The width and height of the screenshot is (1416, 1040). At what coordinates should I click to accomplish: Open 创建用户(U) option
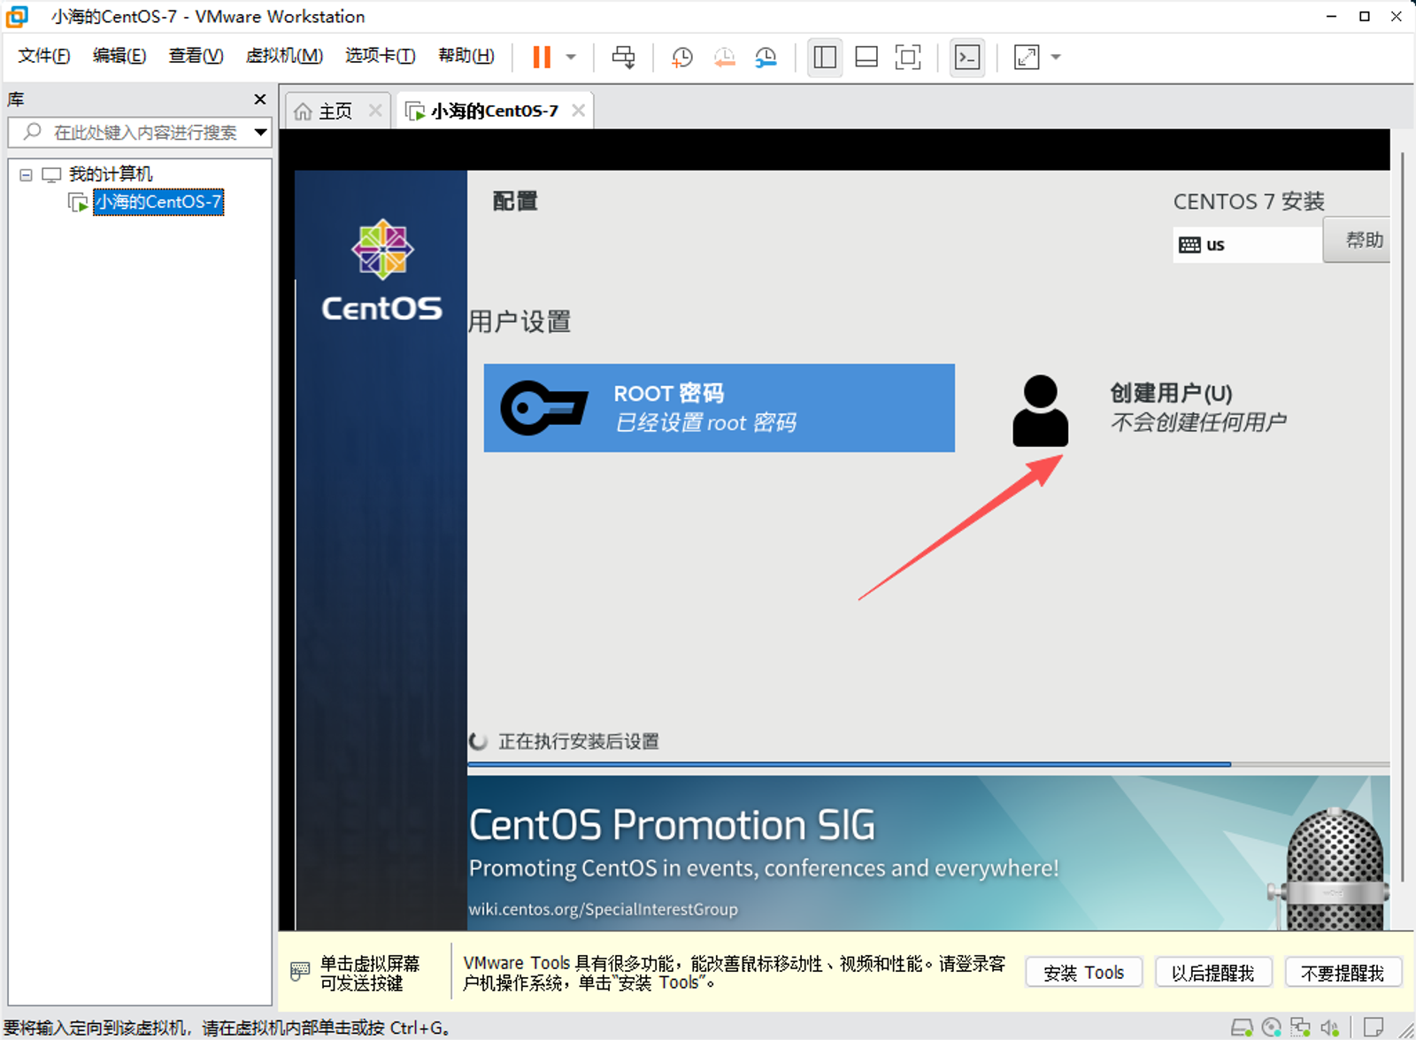click(x=1197, y=408)
